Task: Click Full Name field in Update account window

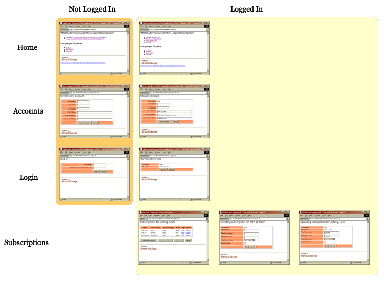Action: click(x=174, y=111)
